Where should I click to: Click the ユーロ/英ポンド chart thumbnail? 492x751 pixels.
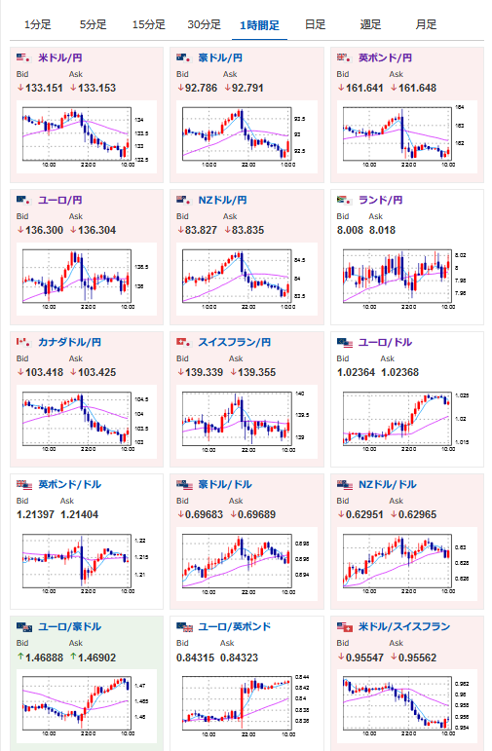[x=246, y=705]
